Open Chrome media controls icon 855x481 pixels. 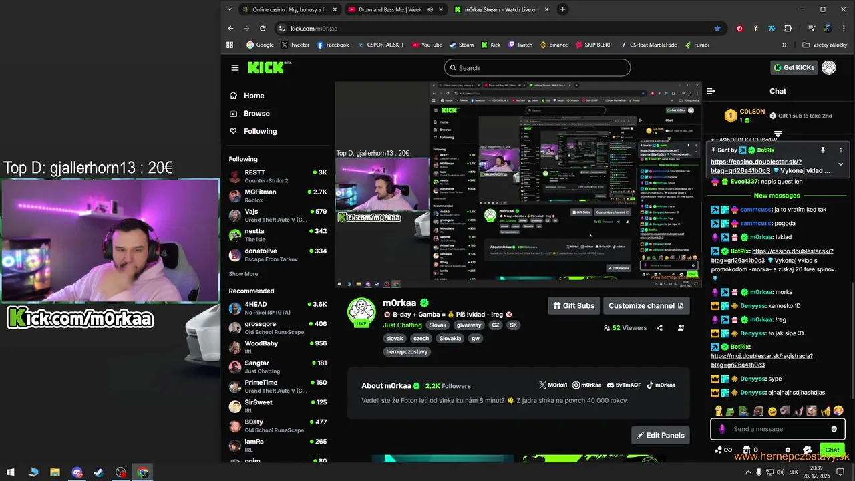point(812,29)
